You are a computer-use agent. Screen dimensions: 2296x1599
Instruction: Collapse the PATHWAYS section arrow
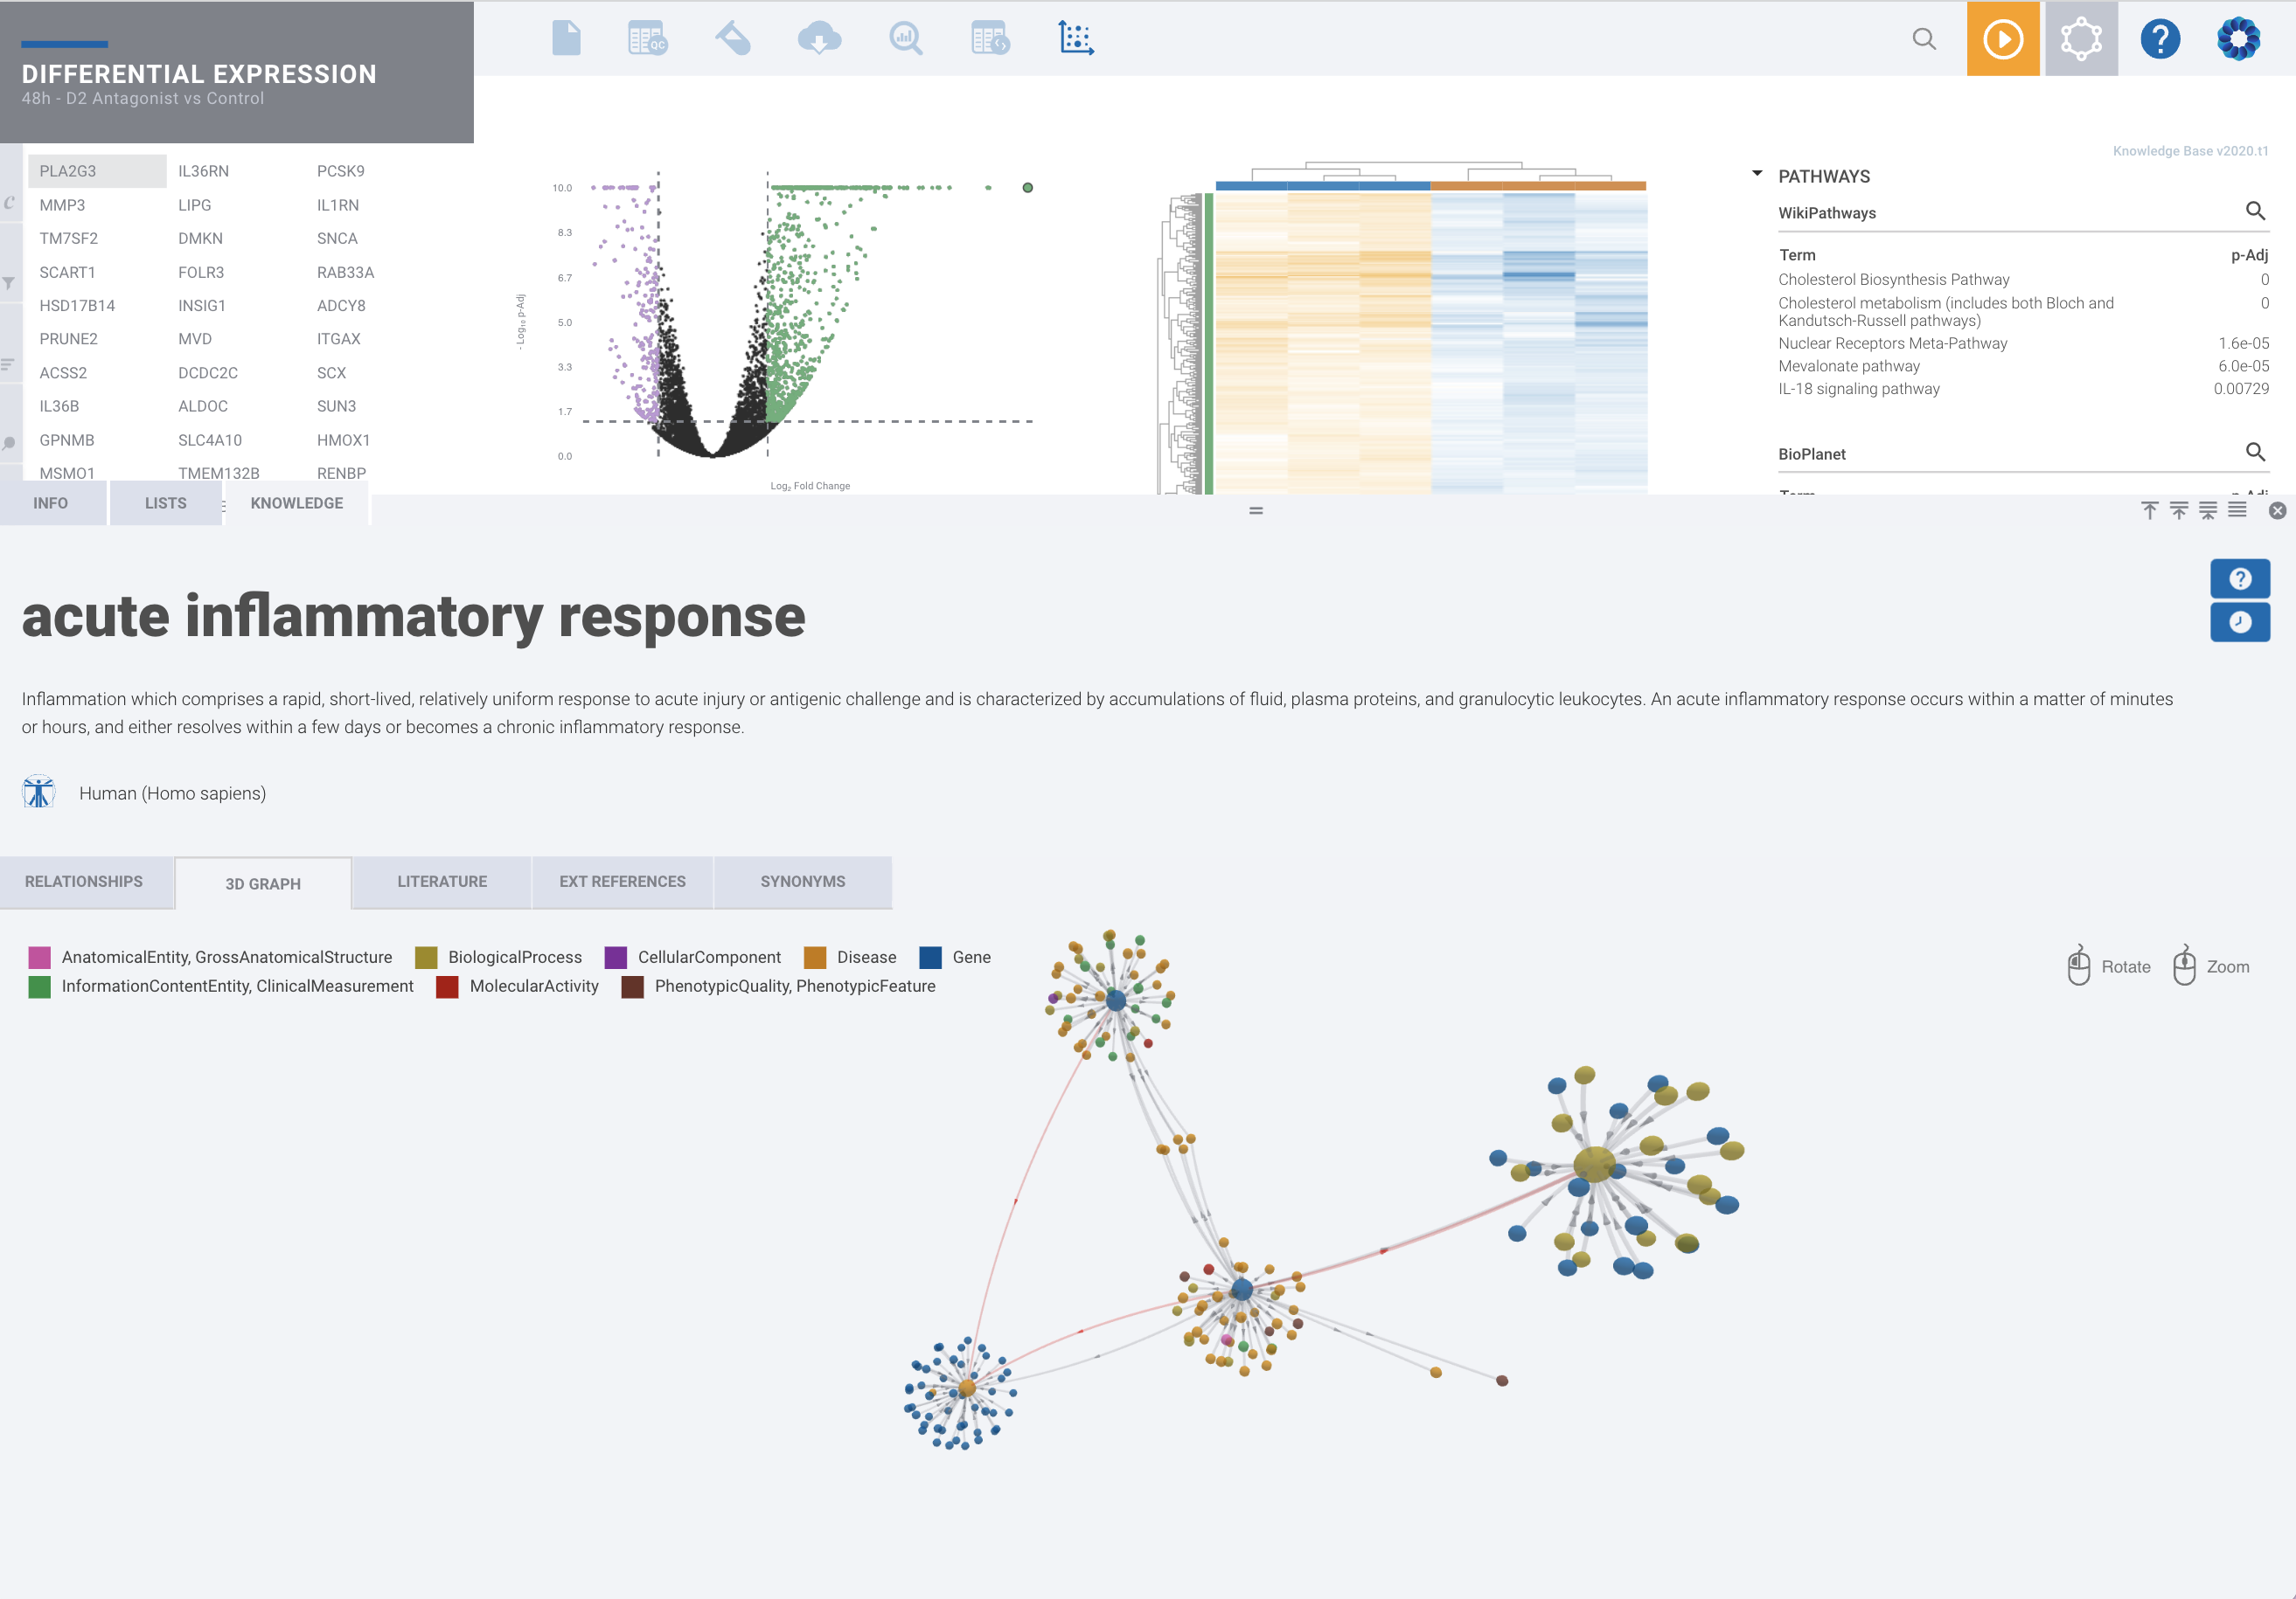pos(1757,174)
